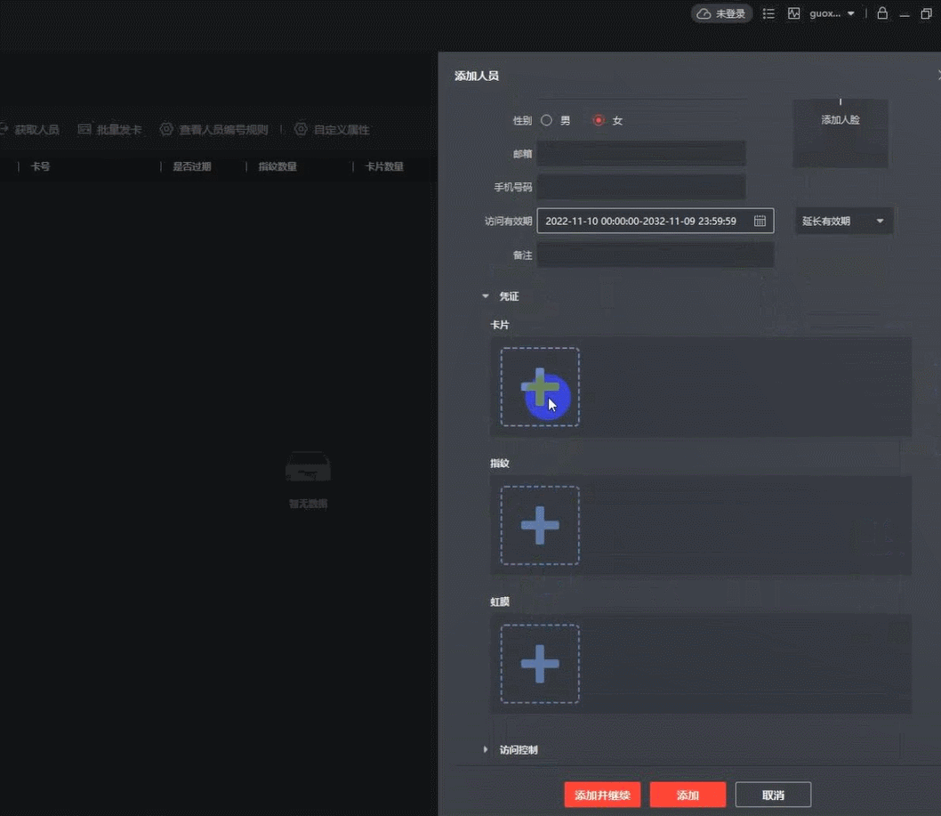Click the 手机号码 input field

coord(640,187)
